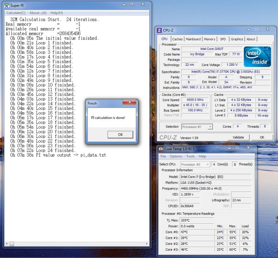The image size is (278, 258).
Task: Minimize the Super PI window
Action: coord(124,4)
